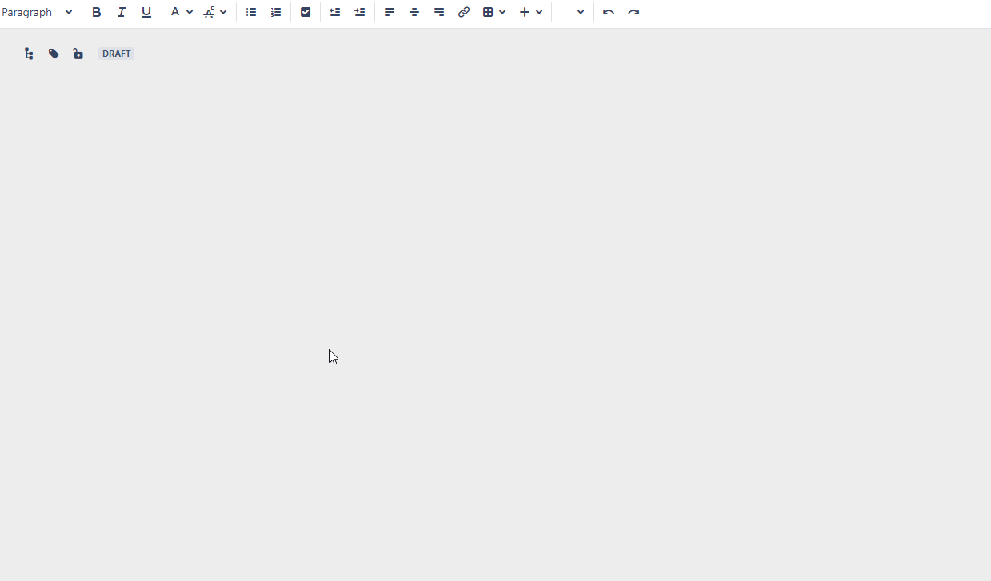Image resolution: width=991 pixels, height=581 pixels.
Task: Toggle bold formatting
Action: click(97, 12)
